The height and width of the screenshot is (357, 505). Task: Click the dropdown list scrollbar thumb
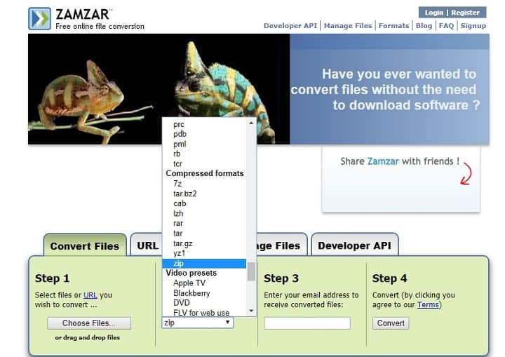[x=251, y=271]
